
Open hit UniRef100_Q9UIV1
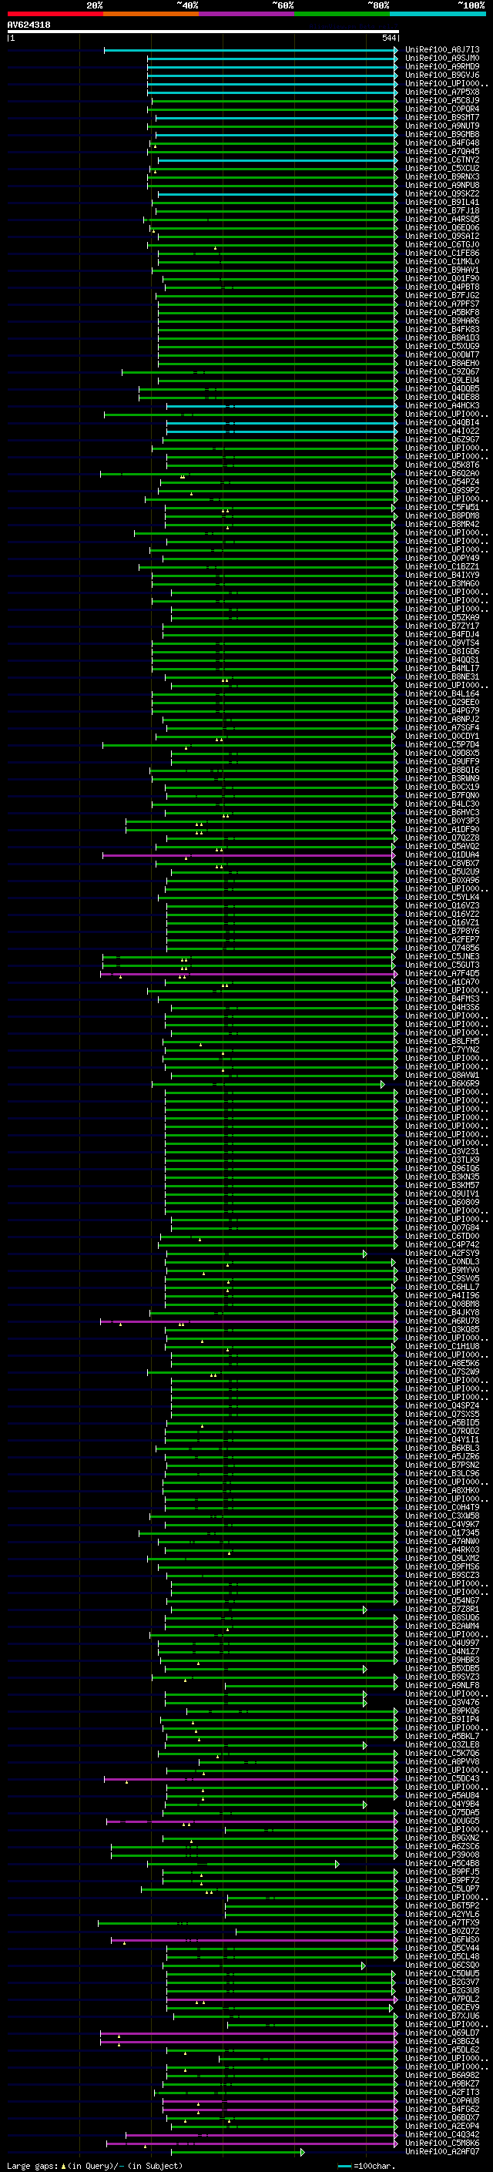pyautogui.click(x=442, y=1194)
